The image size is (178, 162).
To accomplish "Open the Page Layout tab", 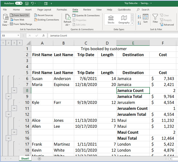I will click(x=44, y=10).
